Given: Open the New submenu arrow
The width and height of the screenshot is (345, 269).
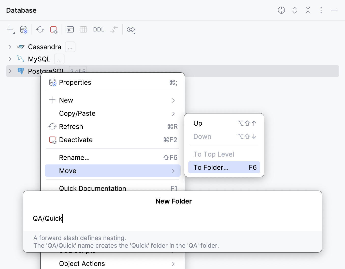Looking at the screenshot, I should [173, 100].
